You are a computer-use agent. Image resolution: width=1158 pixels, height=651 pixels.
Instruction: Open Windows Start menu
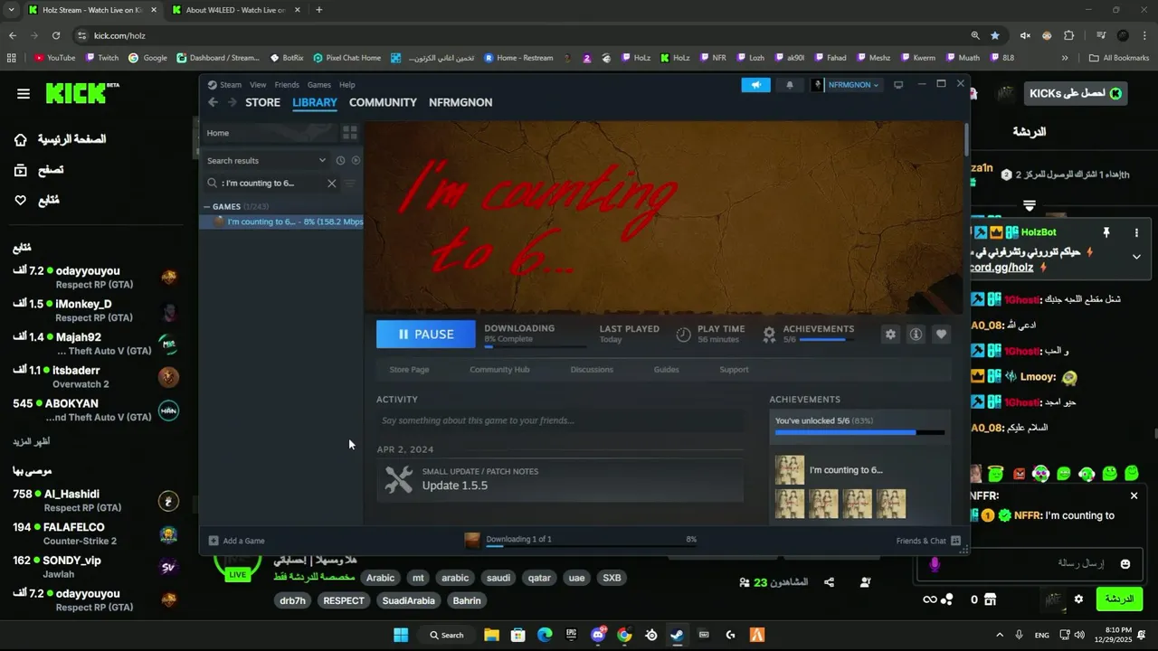point(401,635)
